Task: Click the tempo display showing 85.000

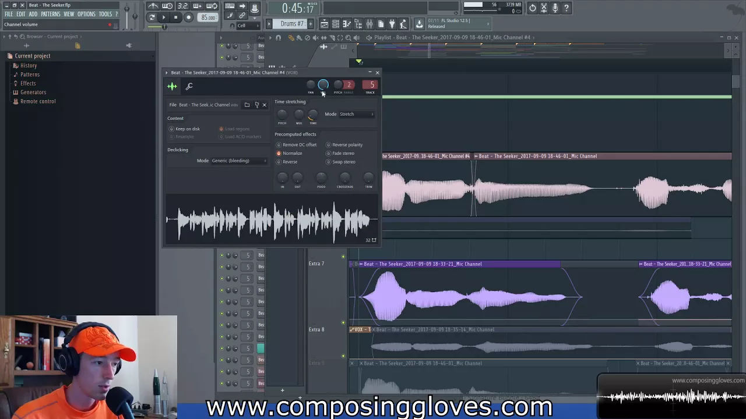Action: pyautogui.click(x=207, y=17)
